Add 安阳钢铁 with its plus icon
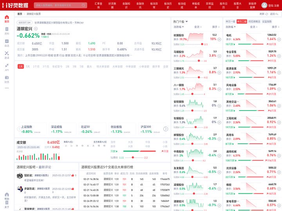This screenshot has width=282, height=211. (219, 106)
